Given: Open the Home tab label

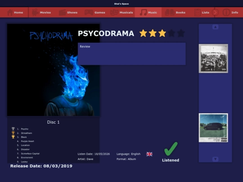Looking at the screenshot, I should click(18, 13).
